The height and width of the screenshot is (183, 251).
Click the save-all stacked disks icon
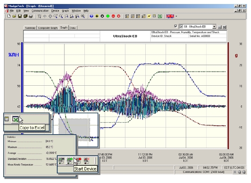[x=25, y=16]
